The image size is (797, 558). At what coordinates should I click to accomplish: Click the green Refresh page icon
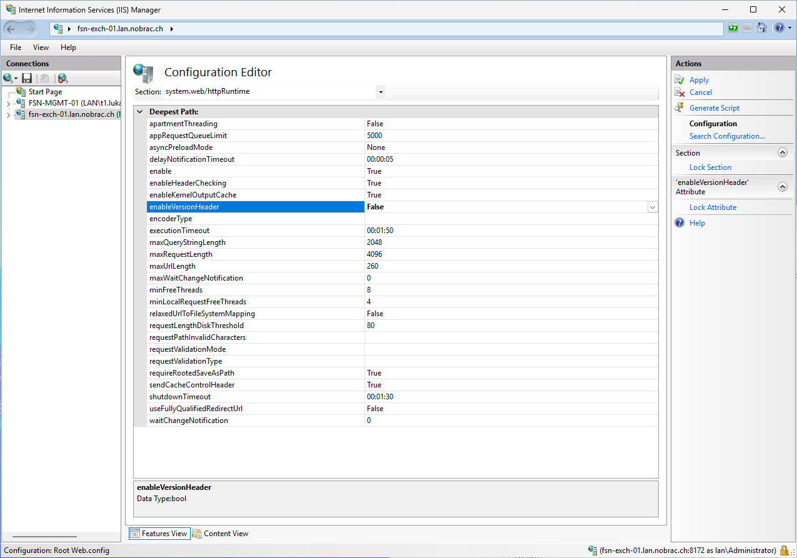click(x=733, y=28)
